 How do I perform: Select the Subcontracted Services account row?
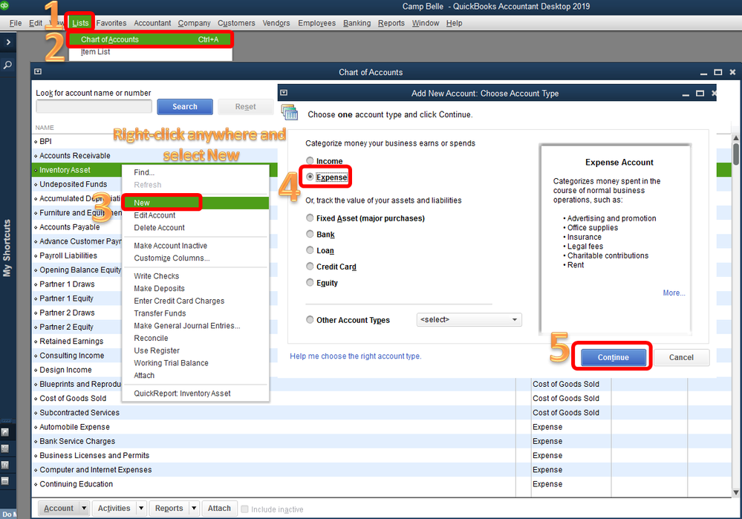(382, 413)
